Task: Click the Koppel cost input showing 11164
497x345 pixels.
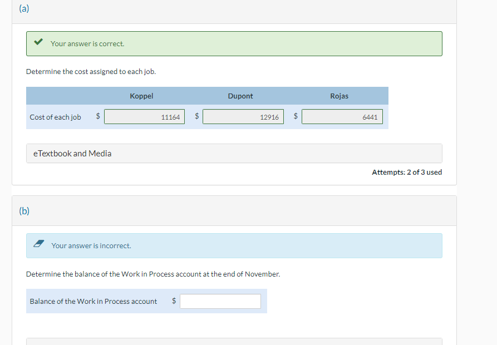Action: coord(144,116)
